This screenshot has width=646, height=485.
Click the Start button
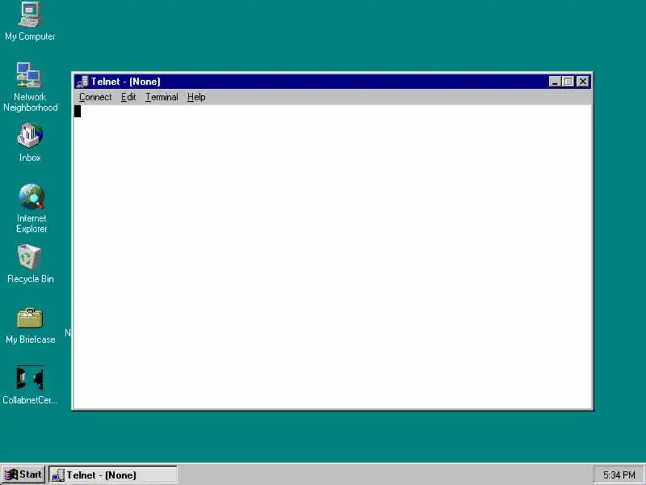tap(23, 475)
